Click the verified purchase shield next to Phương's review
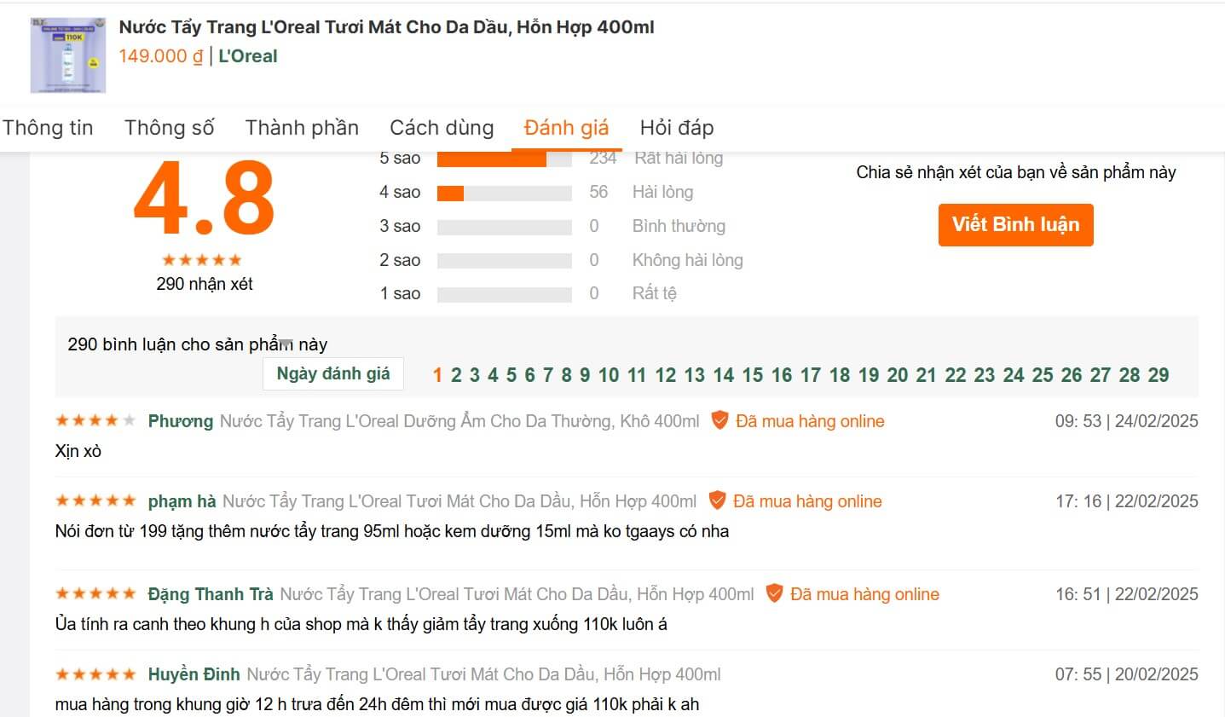Screen dimensions: 1225x717 (720, 420)
